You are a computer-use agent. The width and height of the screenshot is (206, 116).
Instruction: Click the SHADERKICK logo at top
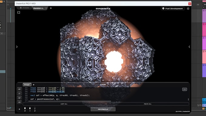pyautogui.click(x=103, y=9)
